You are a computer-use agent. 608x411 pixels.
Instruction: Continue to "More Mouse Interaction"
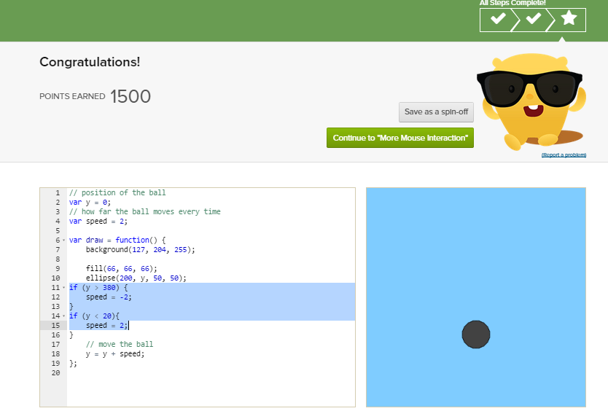point(400,138)
